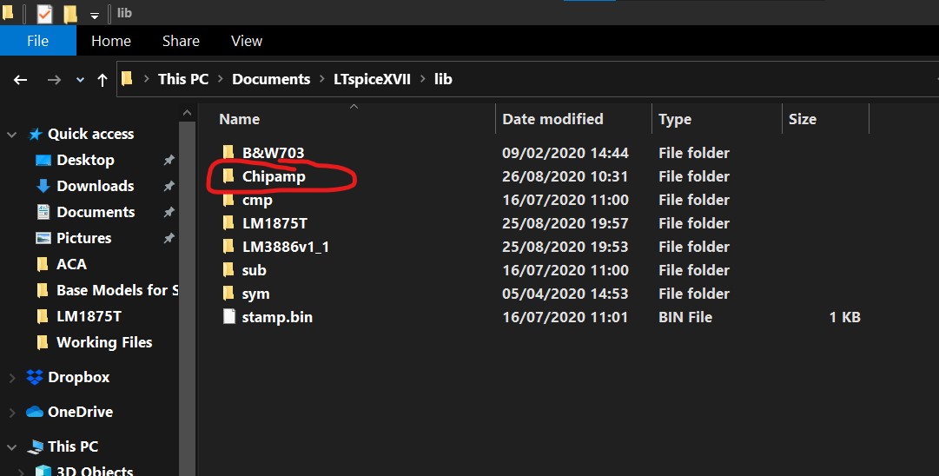
Task: Go back with the Back arrow
Action: click(x=20, y=79)
